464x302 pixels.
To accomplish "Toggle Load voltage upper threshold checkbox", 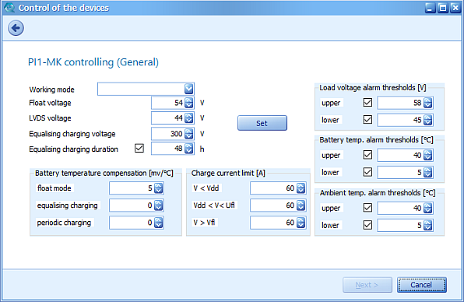I will click(367, 103).
